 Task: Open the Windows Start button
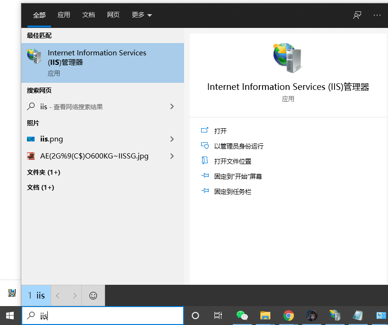coord(9,315)
